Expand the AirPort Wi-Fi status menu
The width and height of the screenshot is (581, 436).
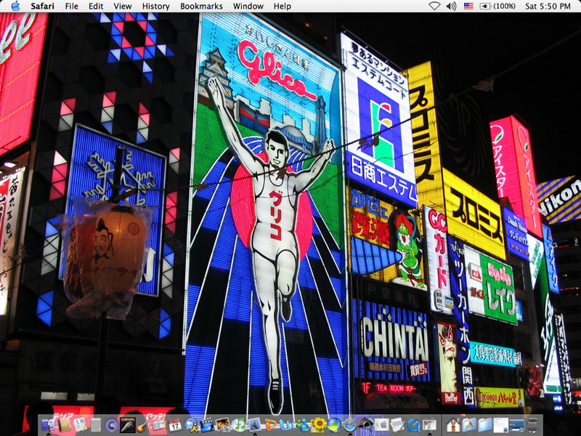click(x=434, y=6)
